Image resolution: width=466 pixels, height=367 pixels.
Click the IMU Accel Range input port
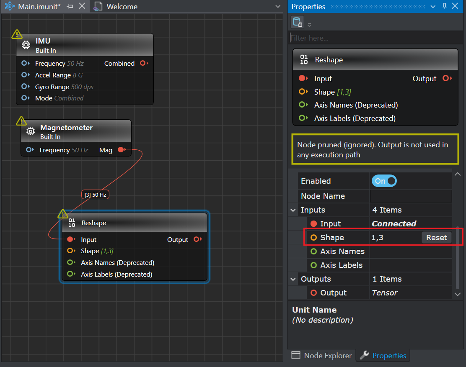pyautogui.click(x=25, y=75)
